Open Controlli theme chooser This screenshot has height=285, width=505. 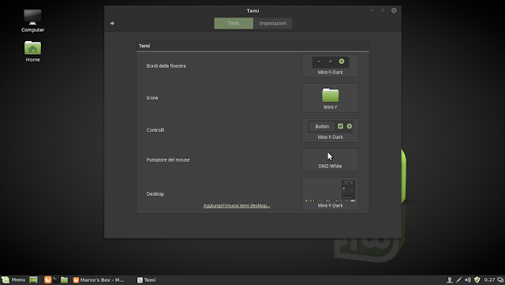coord(330,130)
